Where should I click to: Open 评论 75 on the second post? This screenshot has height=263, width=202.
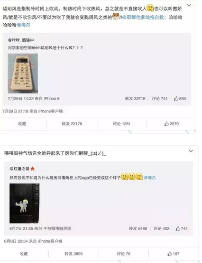(x=123, y=254)
